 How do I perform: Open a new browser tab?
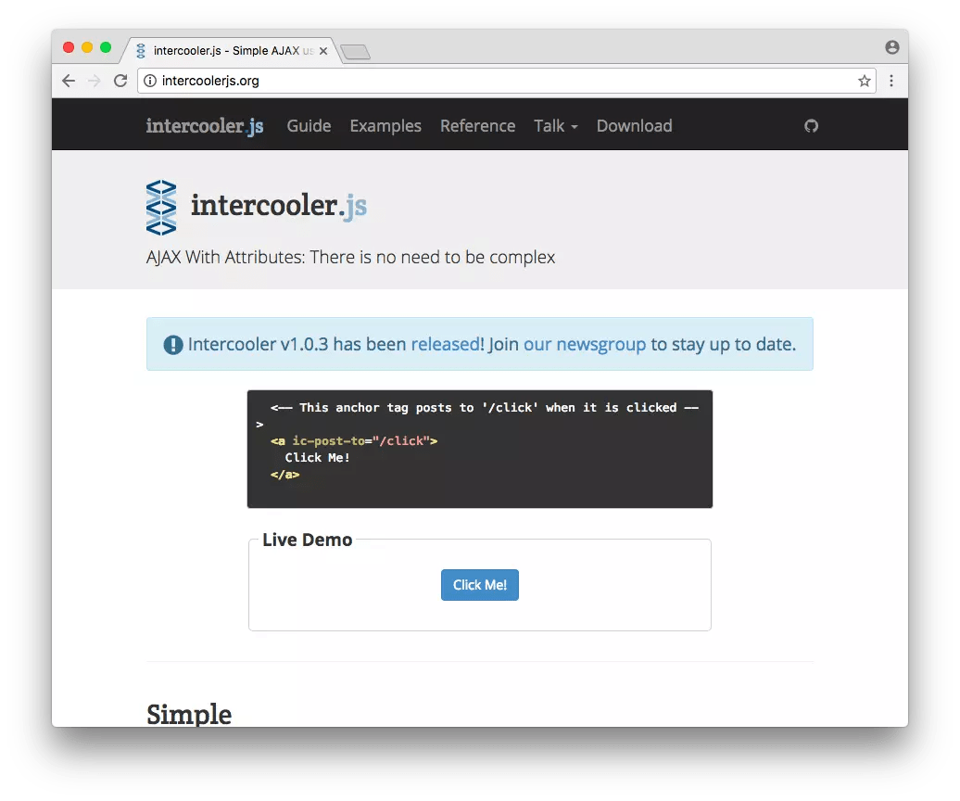(356, 52)
